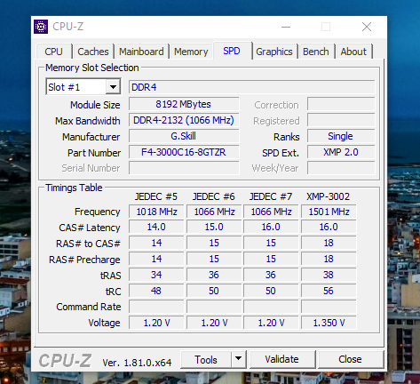Switch to the Caches tab
Viewport: 420px width, 384px height.
pyautogui.click(x=93, y=52)
